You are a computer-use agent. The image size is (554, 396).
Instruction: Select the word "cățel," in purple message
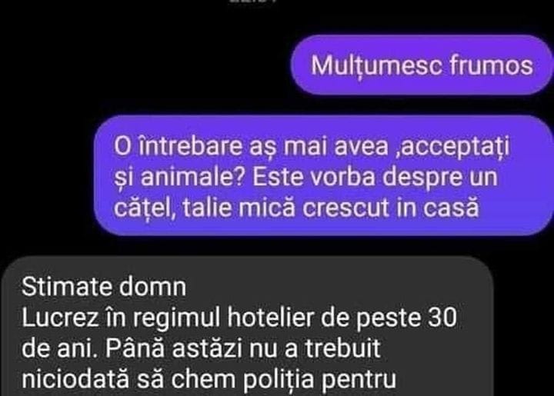(145, 208)
